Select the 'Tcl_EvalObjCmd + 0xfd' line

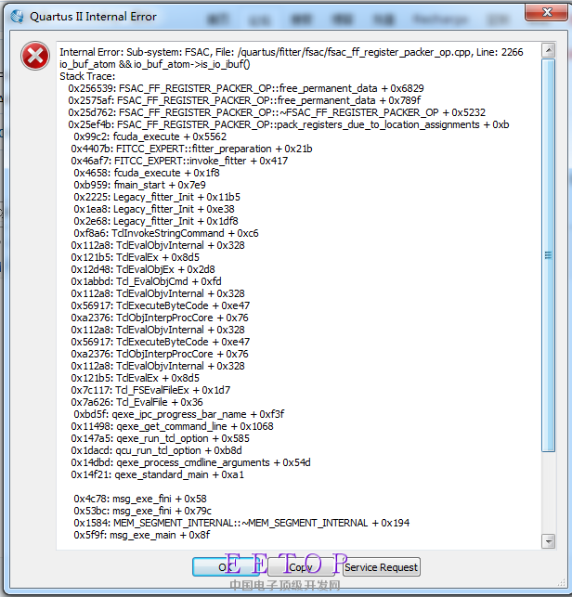(x=146, y=281)
